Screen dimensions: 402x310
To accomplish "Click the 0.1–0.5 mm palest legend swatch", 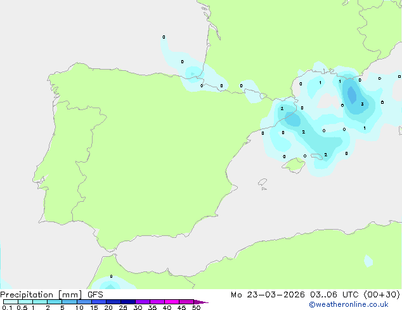I will [11, 302].
